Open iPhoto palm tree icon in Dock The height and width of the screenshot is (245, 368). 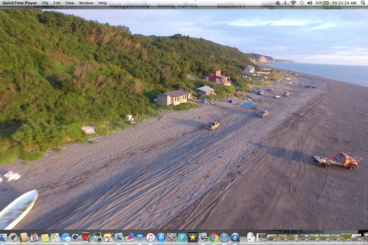(97, 237)
